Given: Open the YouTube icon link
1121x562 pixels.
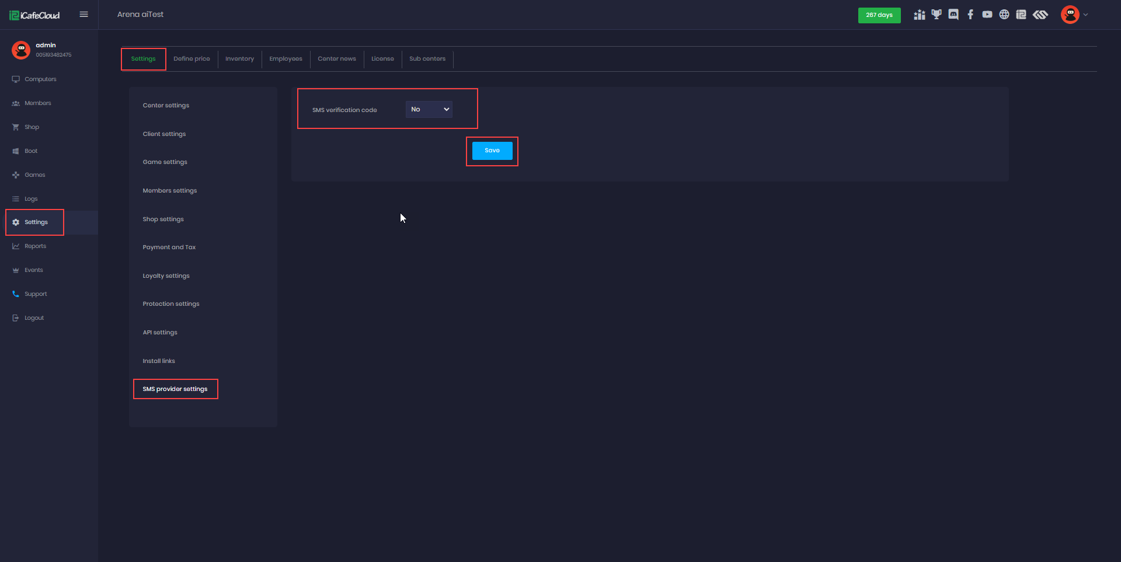Looking at the screenshot, I should [987, 15].
